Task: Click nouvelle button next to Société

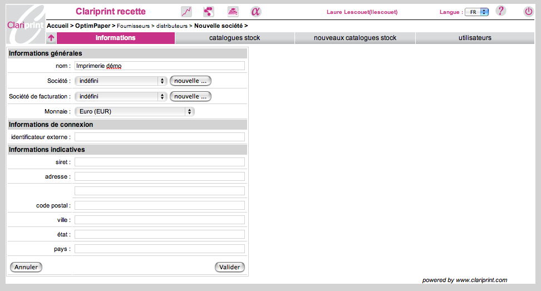Action: pyautogui.click(x=190, y=81)
